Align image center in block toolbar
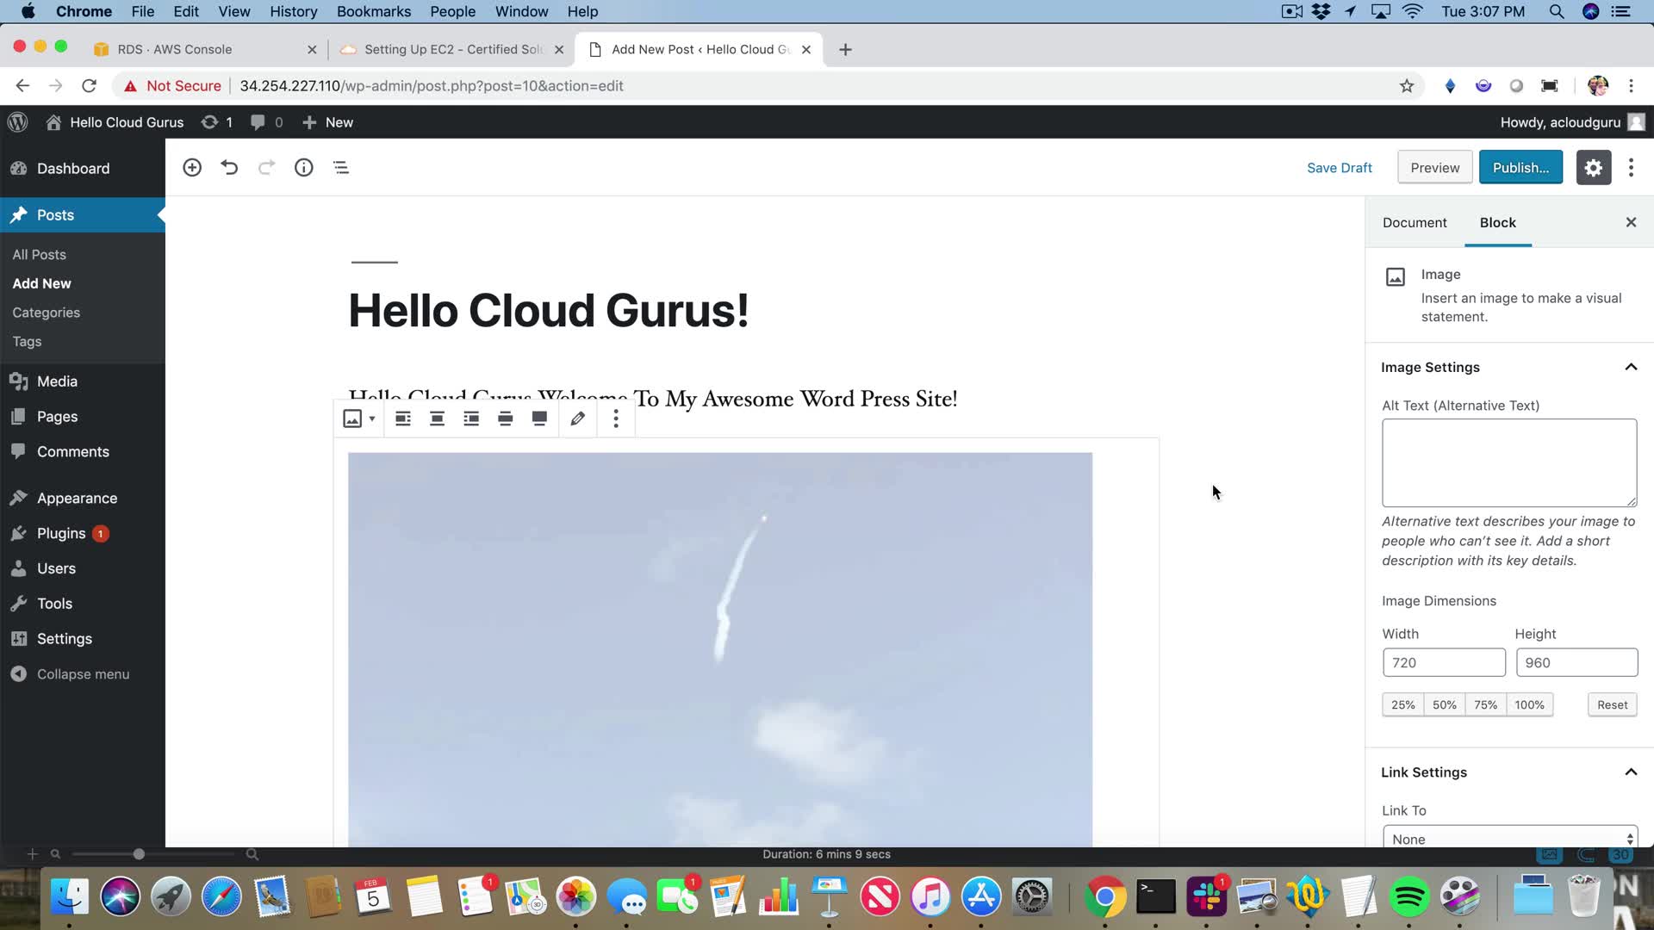Image resolution: width=1654 pixels, height=930 pixels. point(437,418)
